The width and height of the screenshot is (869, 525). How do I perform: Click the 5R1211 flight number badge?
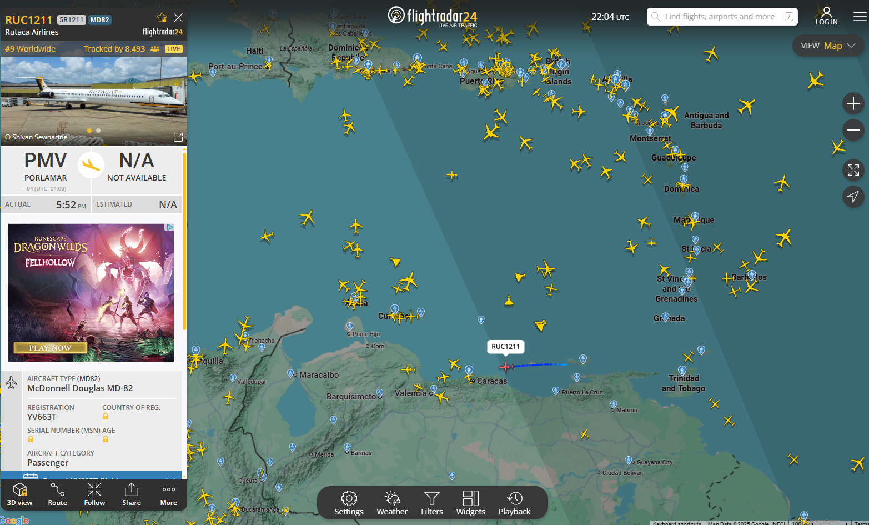(72, 20)
